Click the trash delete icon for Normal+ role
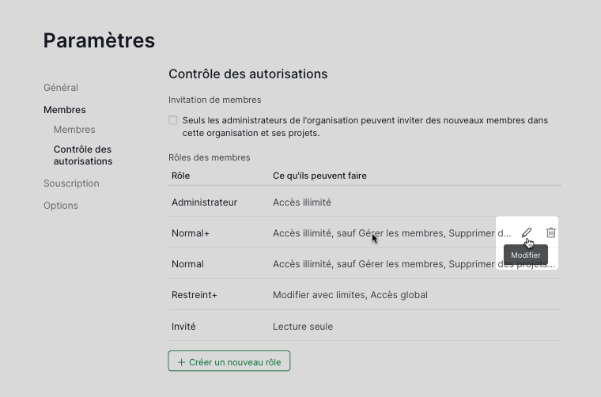Image resolution: width=601 pixels, height=397 pixels. click(551, 233)
